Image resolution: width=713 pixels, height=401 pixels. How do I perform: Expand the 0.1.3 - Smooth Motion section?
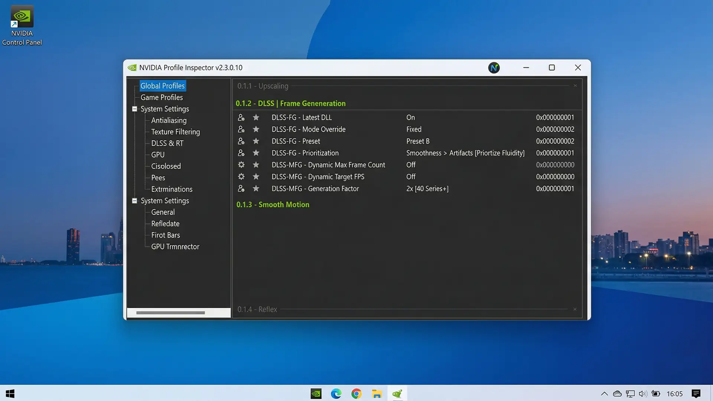[x=273, y=205]
